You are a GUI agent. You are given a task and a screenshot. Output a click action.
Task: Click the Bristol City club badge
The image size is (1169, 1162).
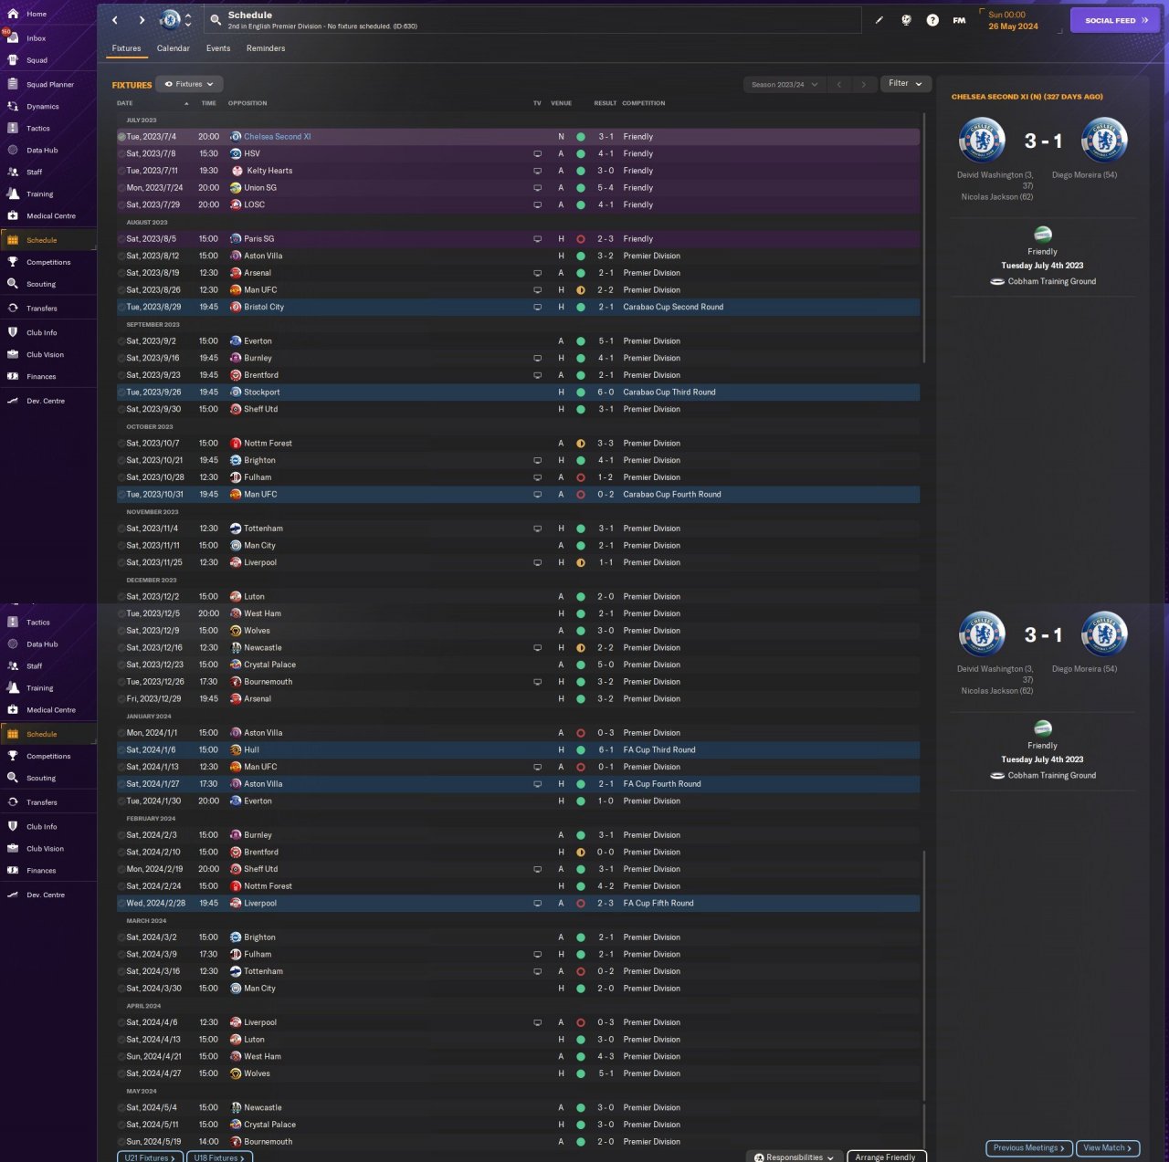(236, 307)
